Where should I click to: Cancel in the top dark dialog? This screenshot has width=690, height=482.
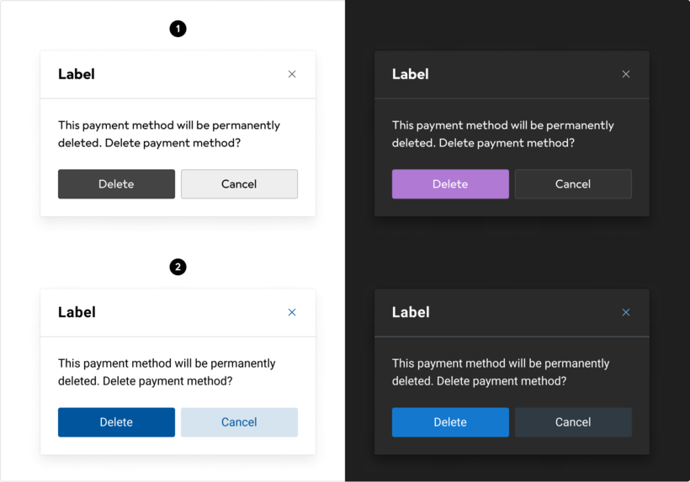573,184
